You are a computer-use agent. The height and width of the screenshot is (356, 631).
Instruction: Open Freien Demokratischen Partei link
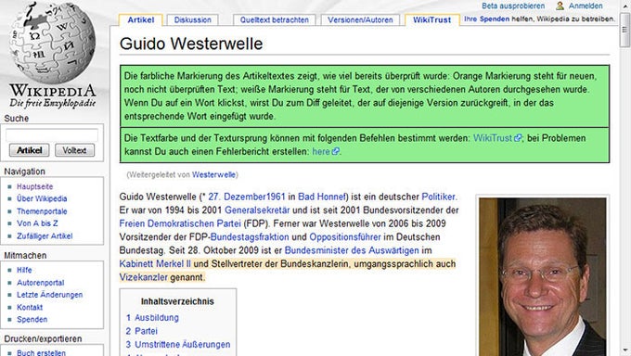(x=180, y=223)
